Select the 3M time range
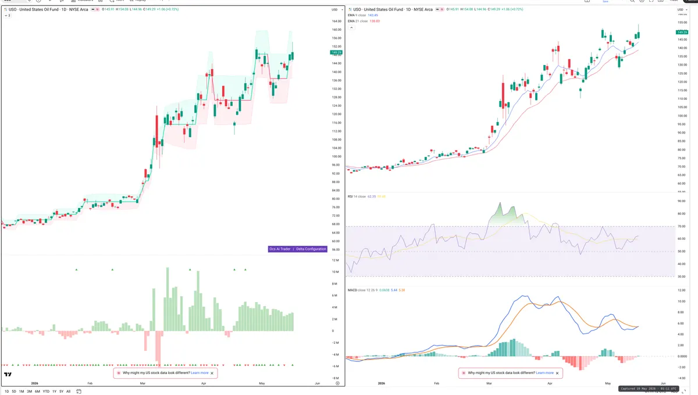Image resolution: width=698 pixels, height=395 pixels. tap(29, 392)
